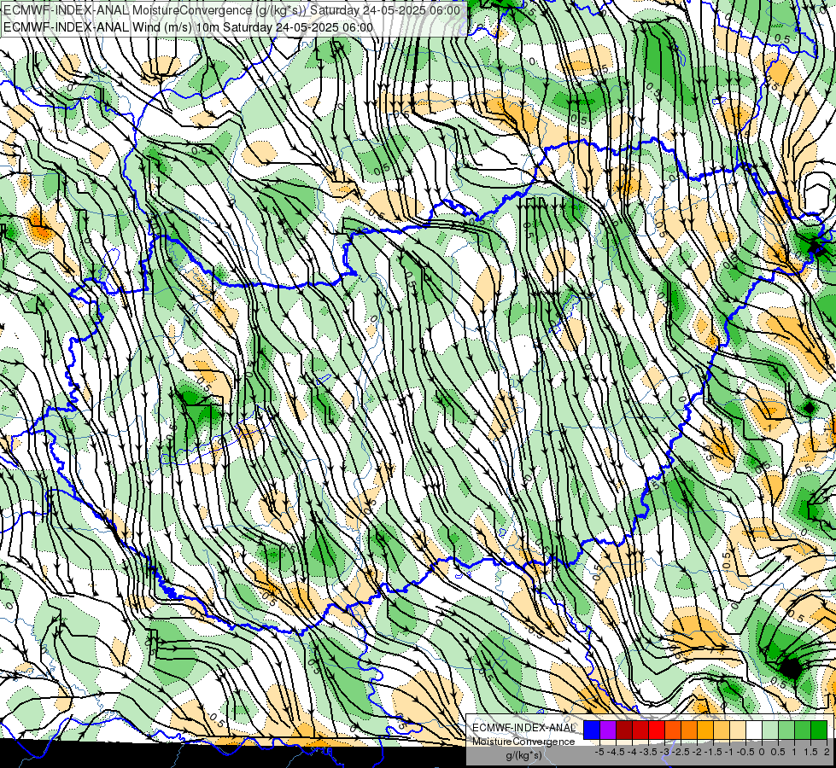
Task: Click 'MoistureConvergence' label in the legend box
Action: (x=523, y=742)
